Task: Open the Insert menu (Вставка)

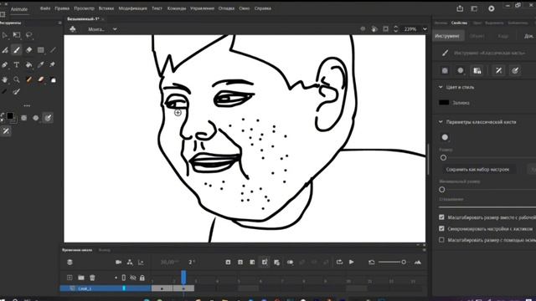Action: [x=106, y=8]
